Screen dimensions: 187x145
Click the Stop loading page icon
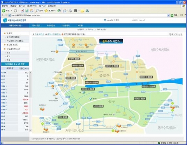click(x=22, y=10)
